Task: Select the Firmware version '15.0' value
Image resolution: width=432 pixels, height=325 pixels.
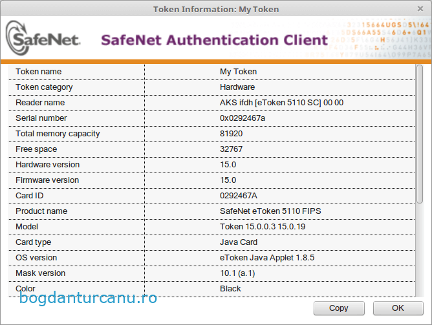Action: pyautogui.click(x=228, y=180)
